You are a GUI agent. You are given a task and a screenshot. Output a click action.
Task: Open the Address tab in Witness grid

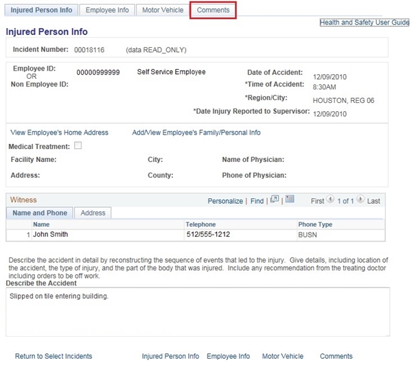(x=93, y=213)
